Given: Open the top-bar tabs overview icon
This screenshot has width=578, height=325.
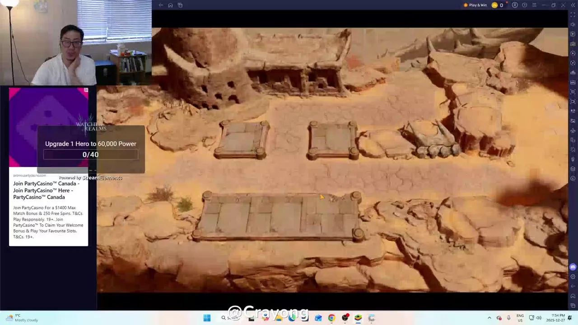Looking at the screenshot, I should [180, 5].
